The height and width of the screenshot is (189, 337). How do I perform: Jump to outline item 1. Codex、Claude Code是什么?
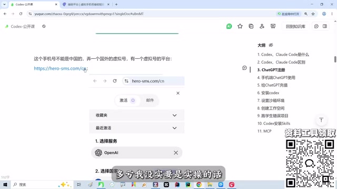pyautogui.click(x=283, y=55)
